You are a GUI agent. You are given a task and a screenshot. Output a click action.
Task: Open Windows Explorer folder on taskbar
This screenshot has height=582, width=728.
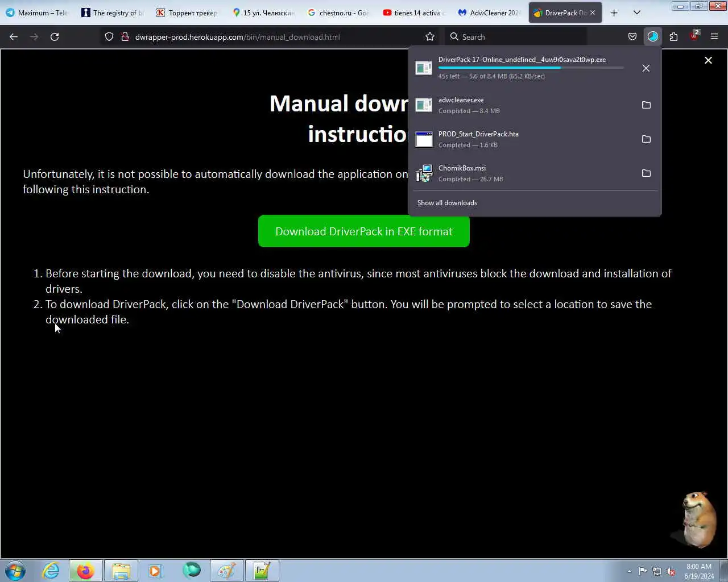click(121, 571)
